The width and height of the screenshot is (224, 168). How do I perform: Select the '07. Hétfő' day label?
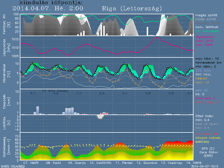coord(31,162)
